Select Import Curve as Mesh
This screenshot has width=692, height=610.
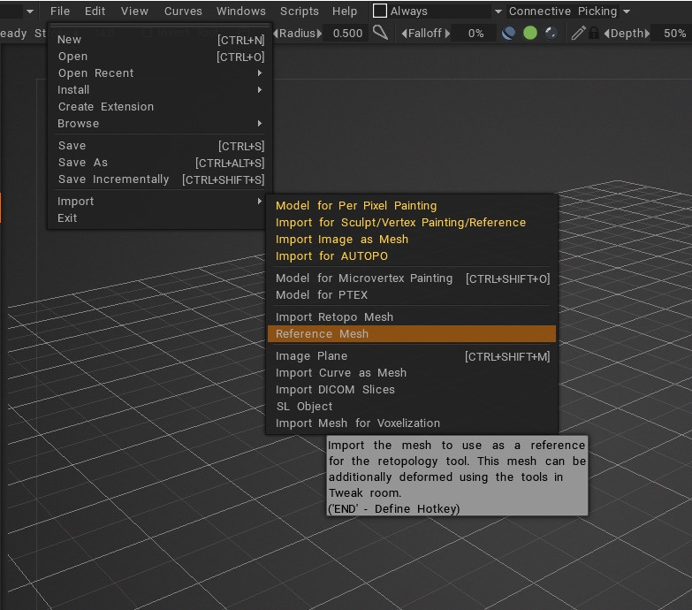[x=411, y=372]
